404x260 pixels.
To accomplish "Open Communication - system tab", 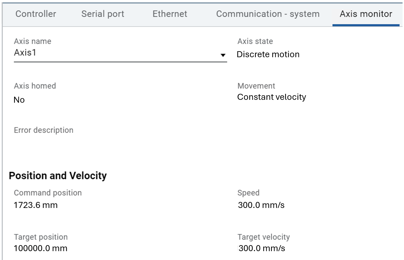I will pos(268,14).
